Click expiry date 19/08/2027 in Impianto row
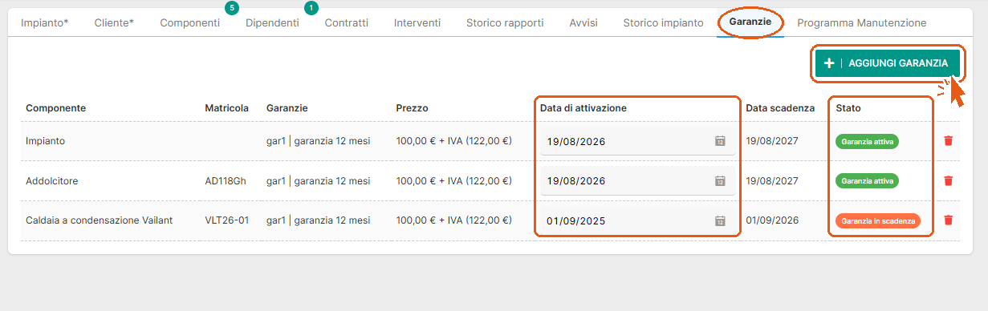 (772, 141)
